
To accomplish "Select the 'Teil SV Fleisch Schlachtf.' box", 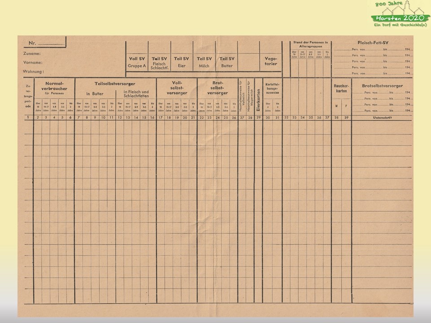I will tap(159, 61).
